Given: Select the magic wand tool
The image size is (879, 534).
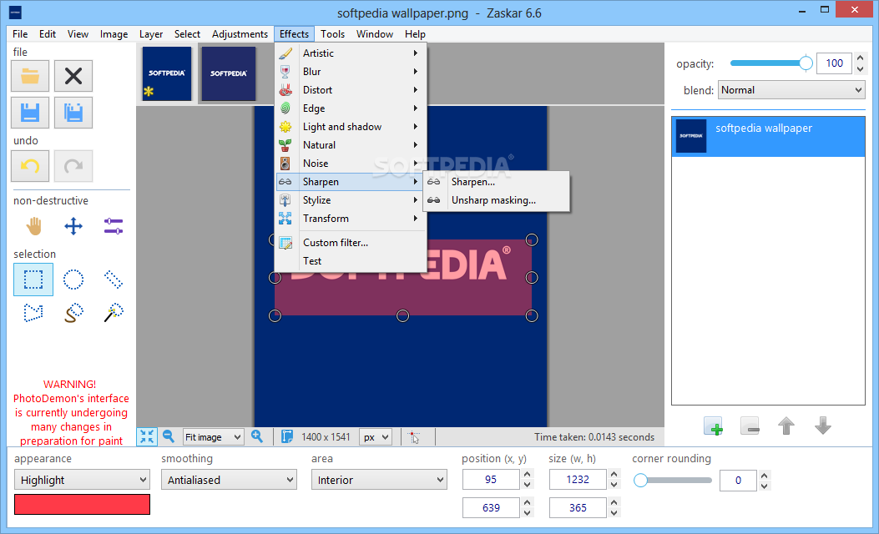Looking at the screenshot, I should 114,313.
